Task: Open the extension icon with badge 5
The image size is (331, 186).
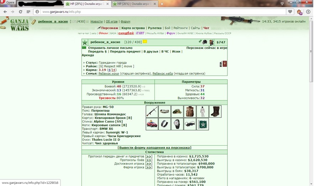Action: (299, 12)
